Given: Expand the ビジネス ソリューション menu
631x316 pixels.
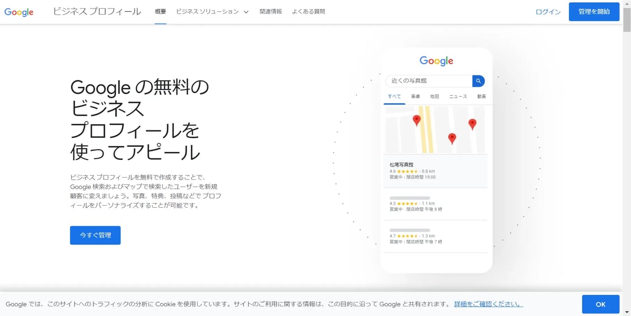Looking at the screenshot, I should 212,12.
